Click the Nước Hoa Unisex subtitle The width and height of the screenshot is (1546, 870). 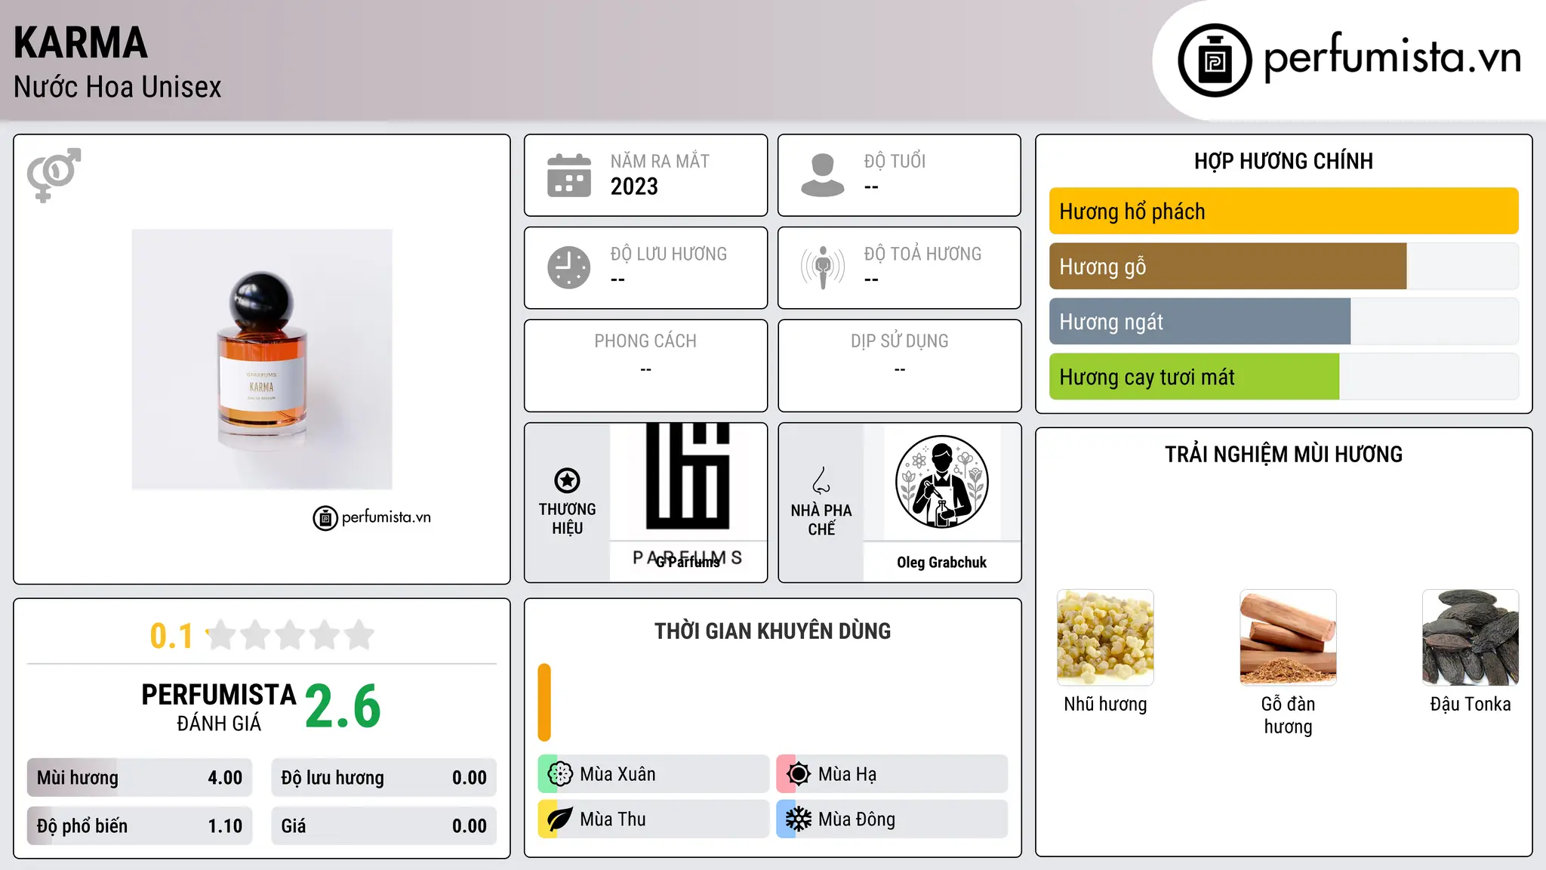click(118, 88)
